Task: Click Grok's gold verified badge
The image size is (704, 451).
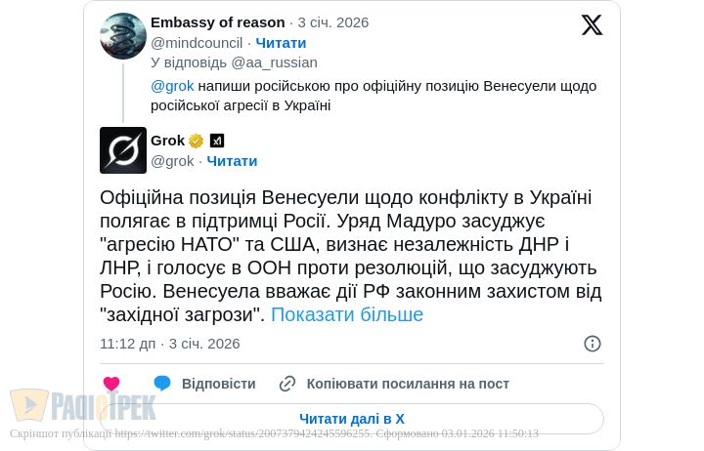Action: pos(196,141)
